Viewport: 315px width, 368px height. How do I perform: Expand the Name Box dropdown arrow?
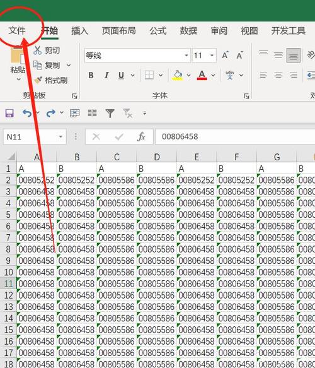tap(61, 136)
